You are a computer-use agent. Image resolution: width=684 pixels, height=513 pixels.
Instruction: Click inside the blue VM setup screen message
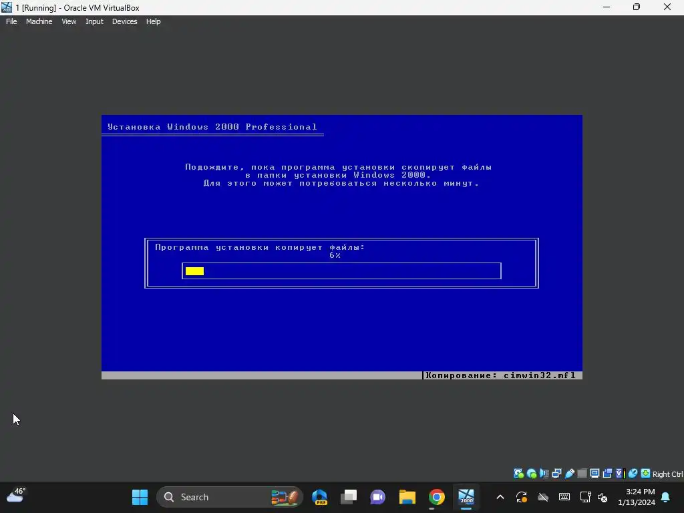(339, 175)
